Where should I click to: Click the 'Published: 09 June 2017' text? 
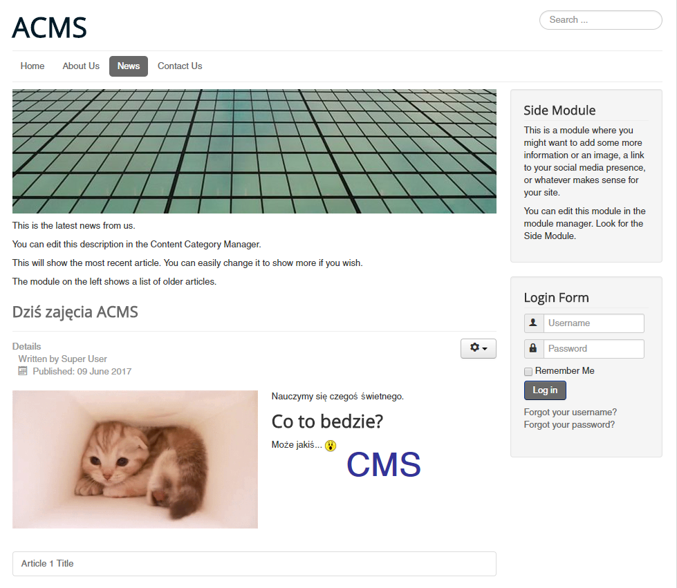click(82, 371)
